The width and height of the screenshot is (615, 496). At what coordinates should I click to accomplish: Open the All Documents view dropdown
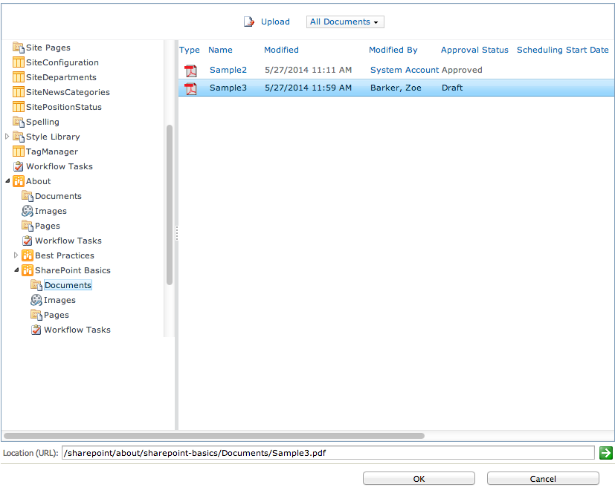click(x=345, y=22)
